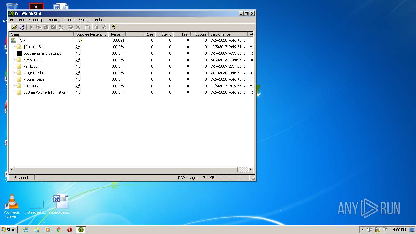Click the Explorer Here toolbar icon
Viewport: 416px width, 234px height.
click(x=46, y=27)
